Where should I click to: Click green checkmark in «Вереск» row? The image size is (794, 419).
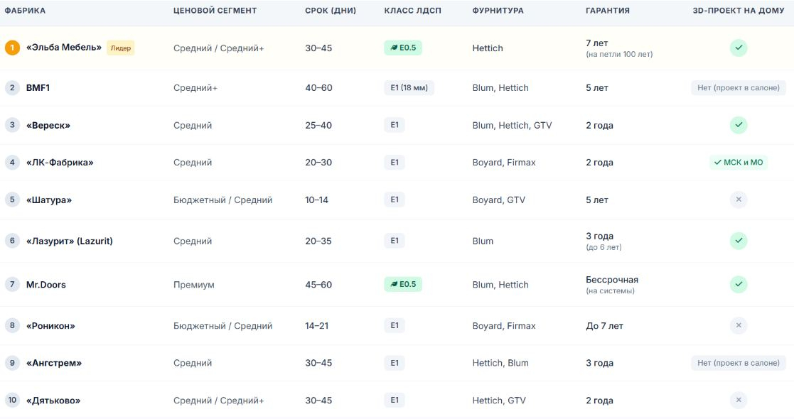click(739, 125)
